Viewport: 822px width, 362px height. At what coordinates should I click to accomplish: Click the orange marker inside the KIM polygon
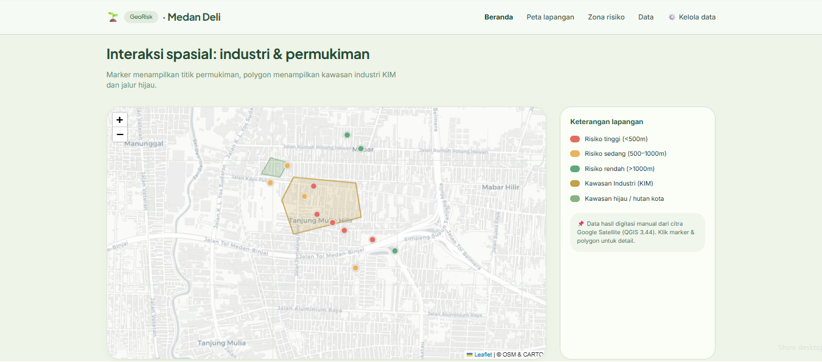tap(304, 196)
